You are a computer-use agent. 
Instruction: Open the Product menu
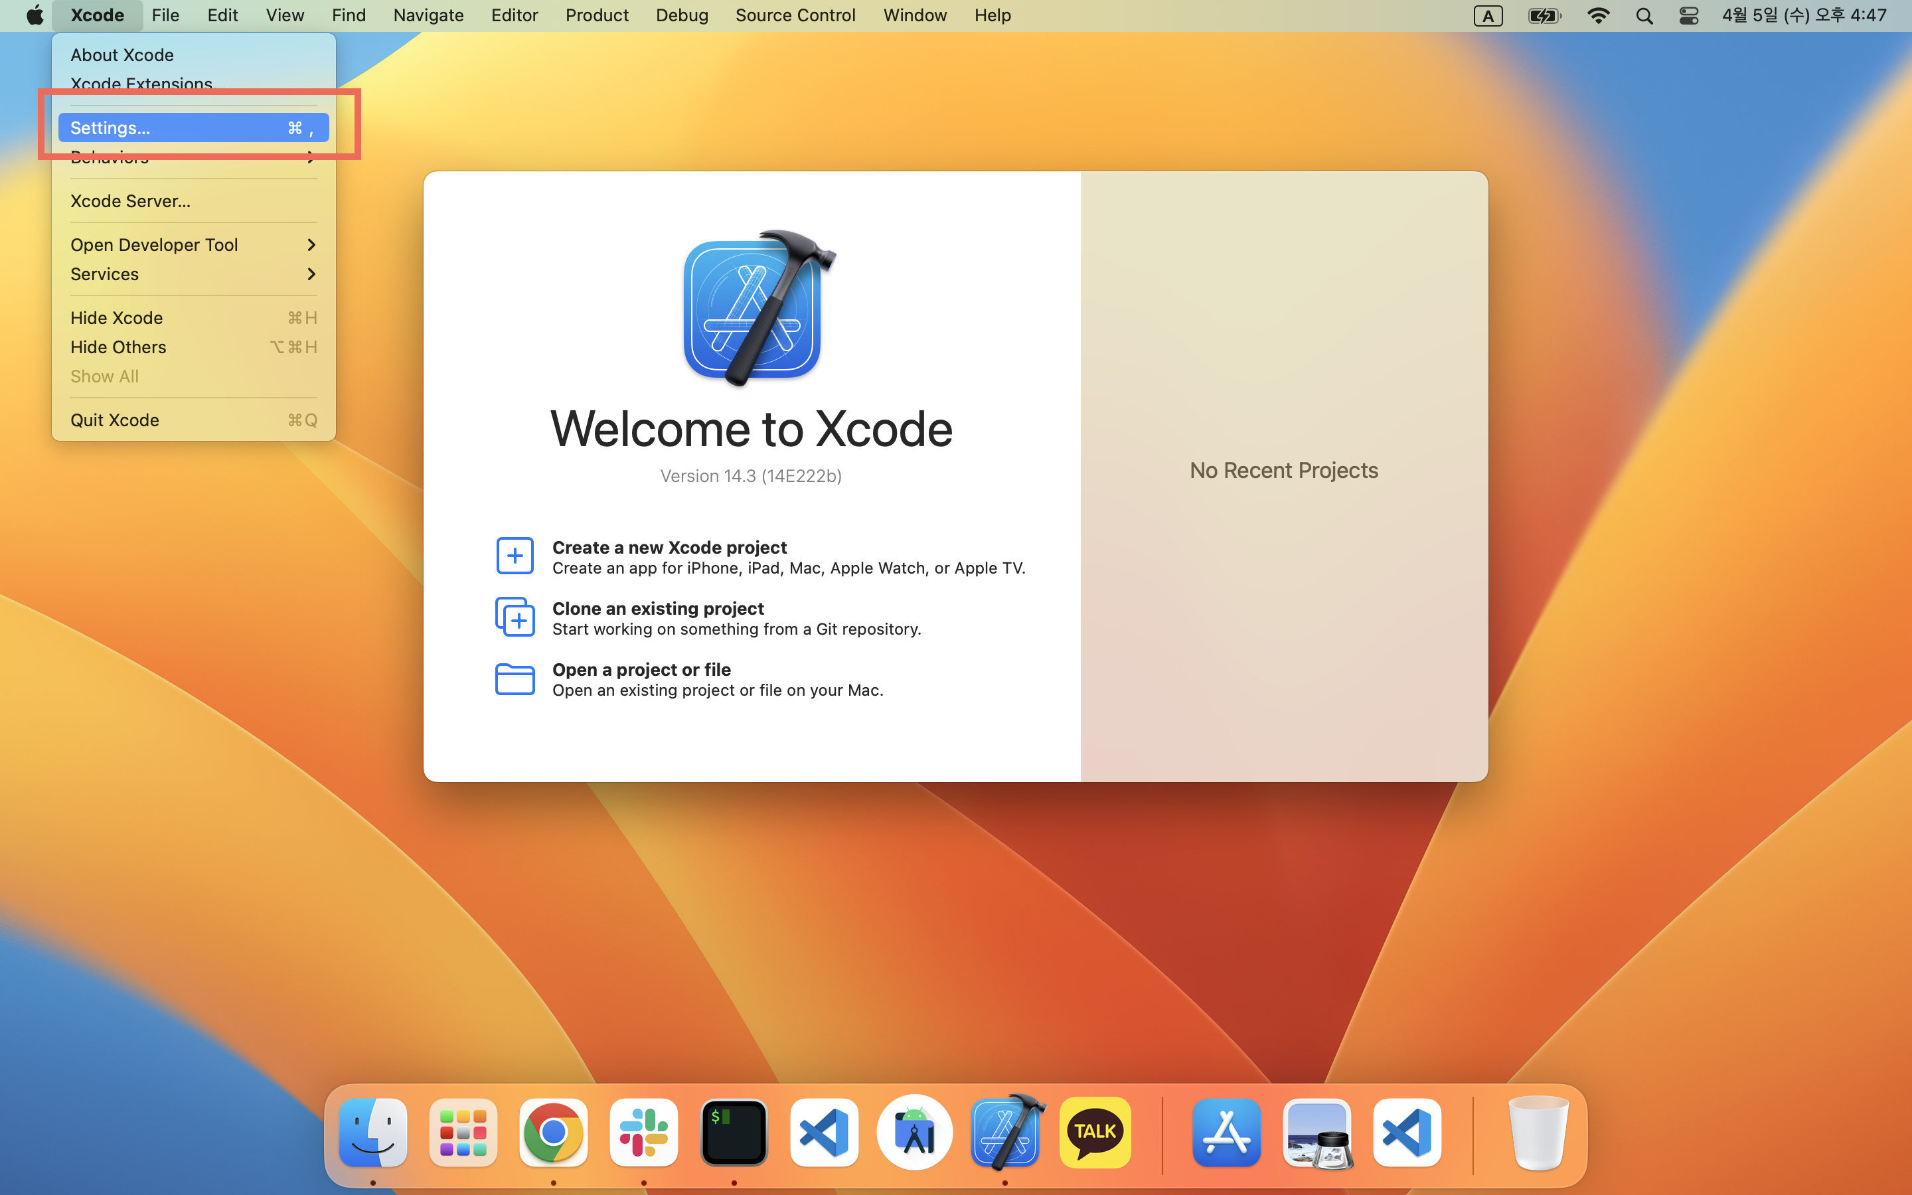(x=597, y=15)
